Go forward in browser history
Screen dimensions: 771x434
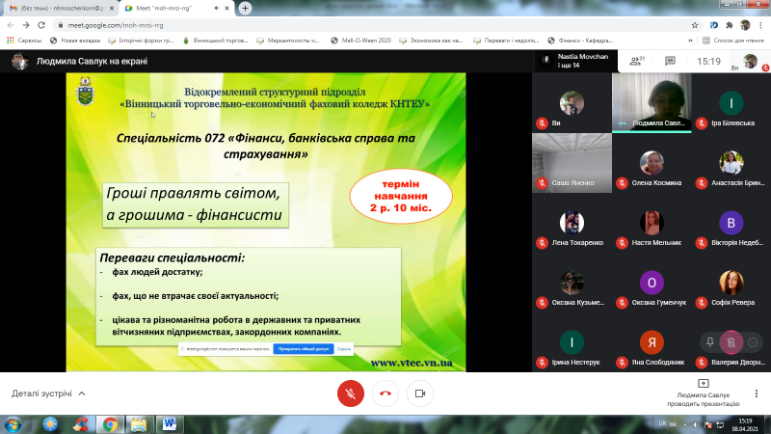tap(26, 25)
